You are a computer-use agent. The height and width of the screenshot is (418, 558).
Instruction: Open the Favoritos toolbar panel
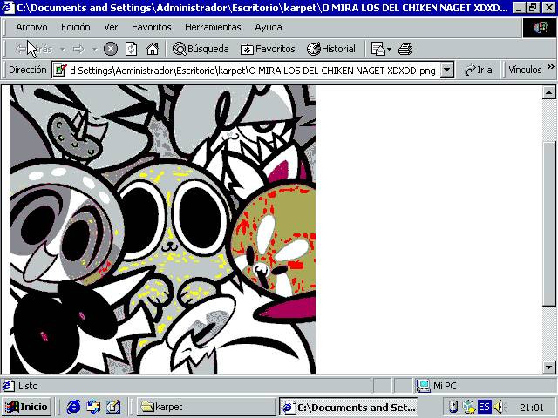(x=268, y=49)
